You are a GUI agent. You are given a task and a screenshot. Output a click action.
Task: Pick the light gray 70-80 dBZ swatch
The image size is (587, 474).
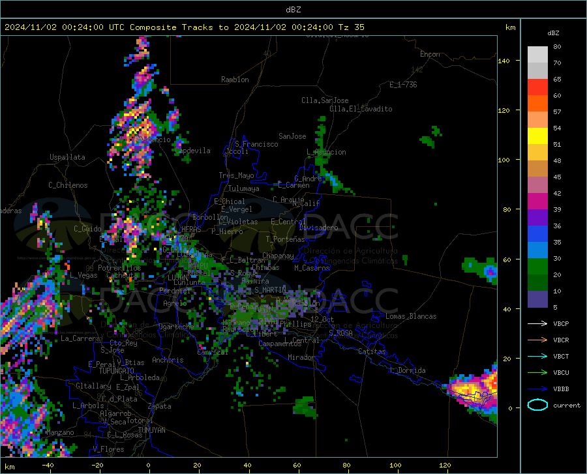tap(537, 55)
